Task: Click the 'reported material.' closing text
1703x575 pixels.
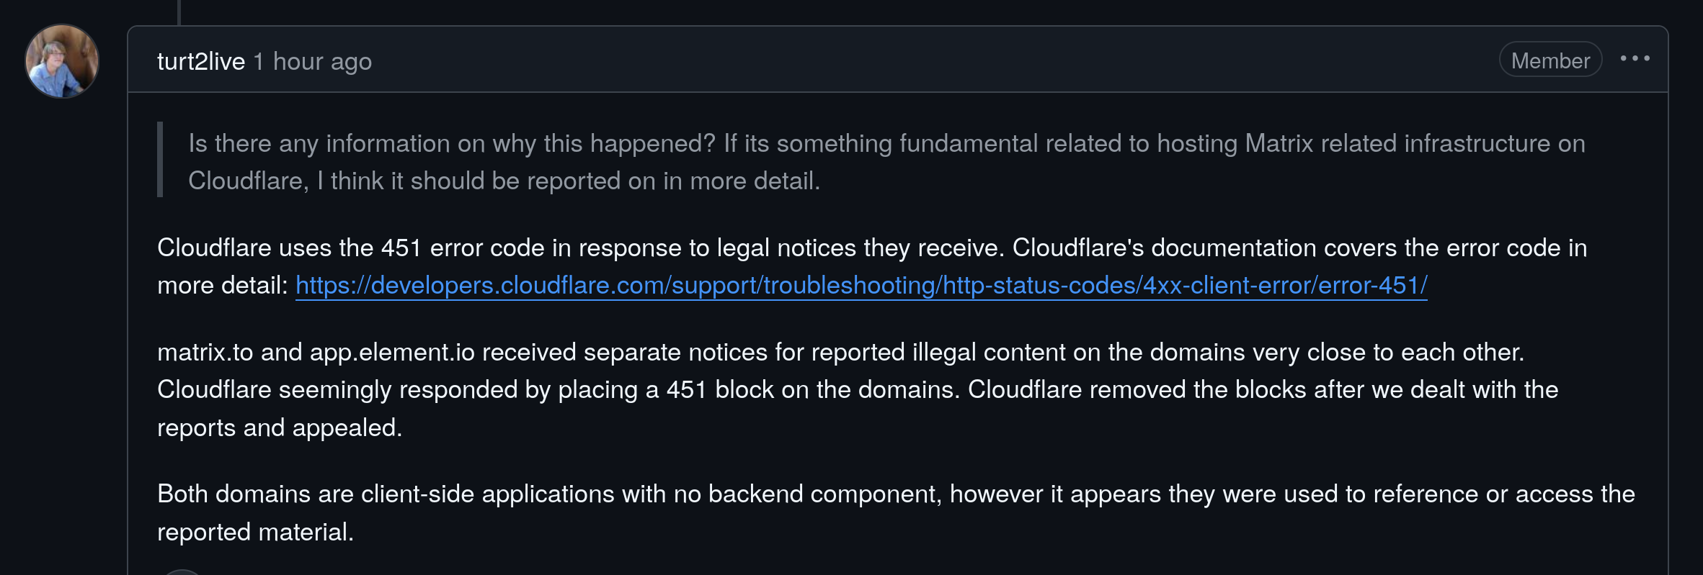Action: coord(255,533)
